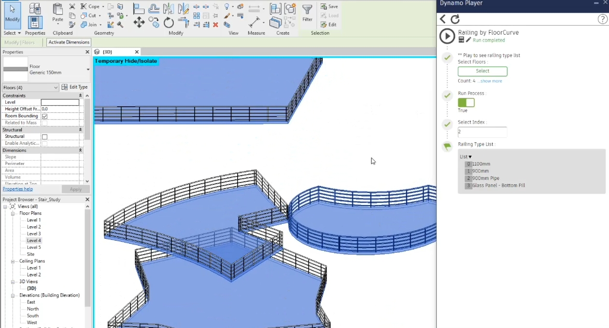The height and width of the screenshot is (328, 609).
Task: Open the Properties help link
Action: click(18, 189)
